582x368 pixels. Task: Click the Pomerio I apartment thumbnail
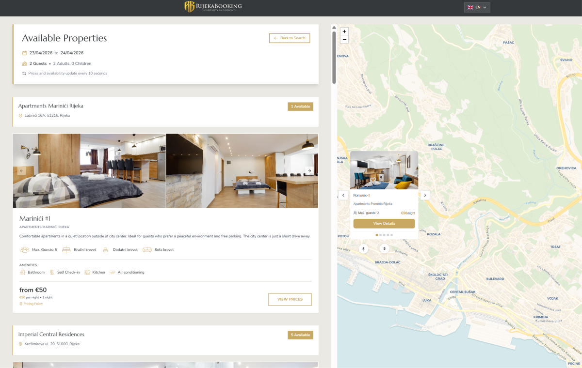pos(384,170)
